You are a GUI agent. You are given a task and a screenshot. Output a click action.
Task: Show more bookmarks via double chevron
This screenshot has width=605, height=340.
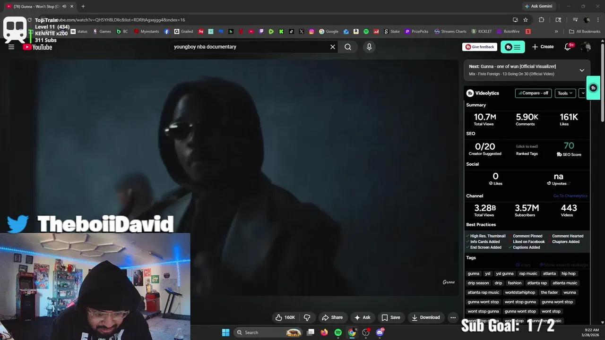point(556,32)
